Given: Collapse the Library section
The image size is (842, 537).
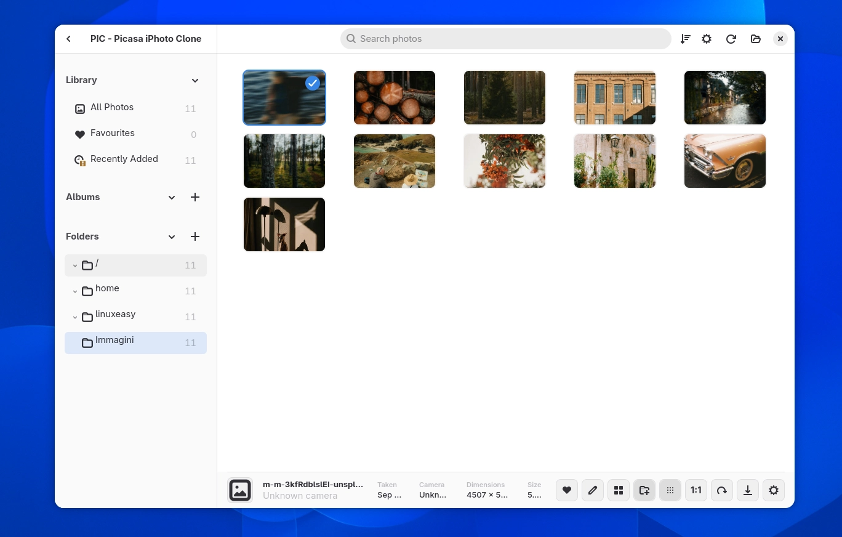Looking at the screenshot, I should pyautogui.click(x=195, y=81).
